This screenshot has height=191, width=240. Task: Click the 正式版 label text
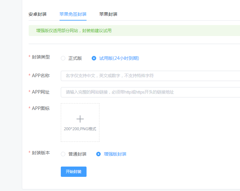[x=75, y=58]
